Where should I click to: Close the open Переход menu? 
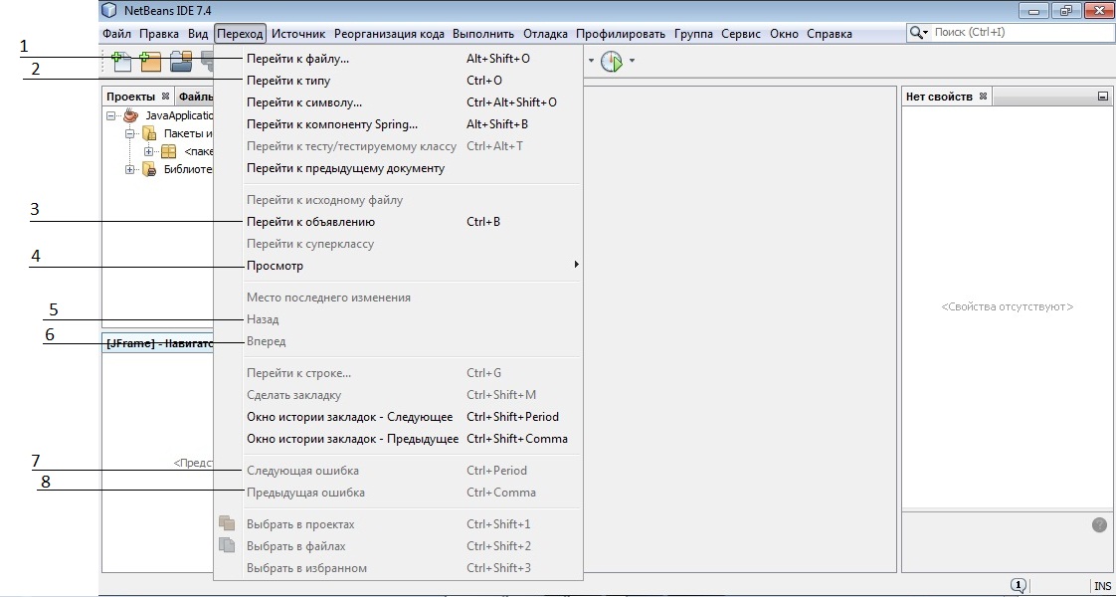click(x=241, y=34)
